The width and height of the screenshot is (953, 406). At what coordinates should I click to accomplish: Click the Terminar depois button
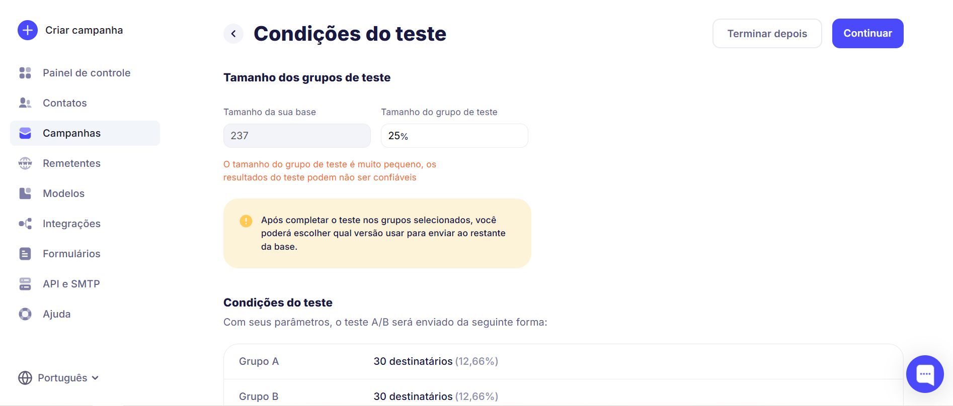(x=767, y=34)
